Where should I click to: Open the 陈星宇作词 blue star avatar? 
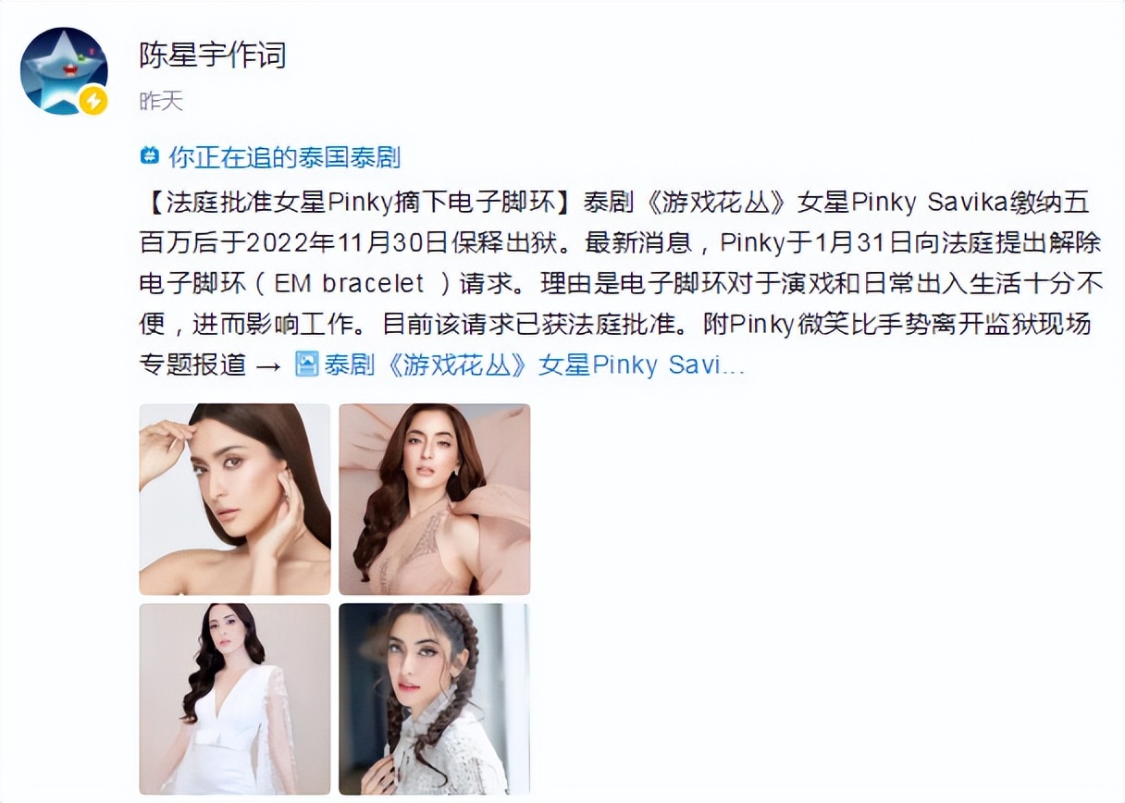[x=64, y=71]
